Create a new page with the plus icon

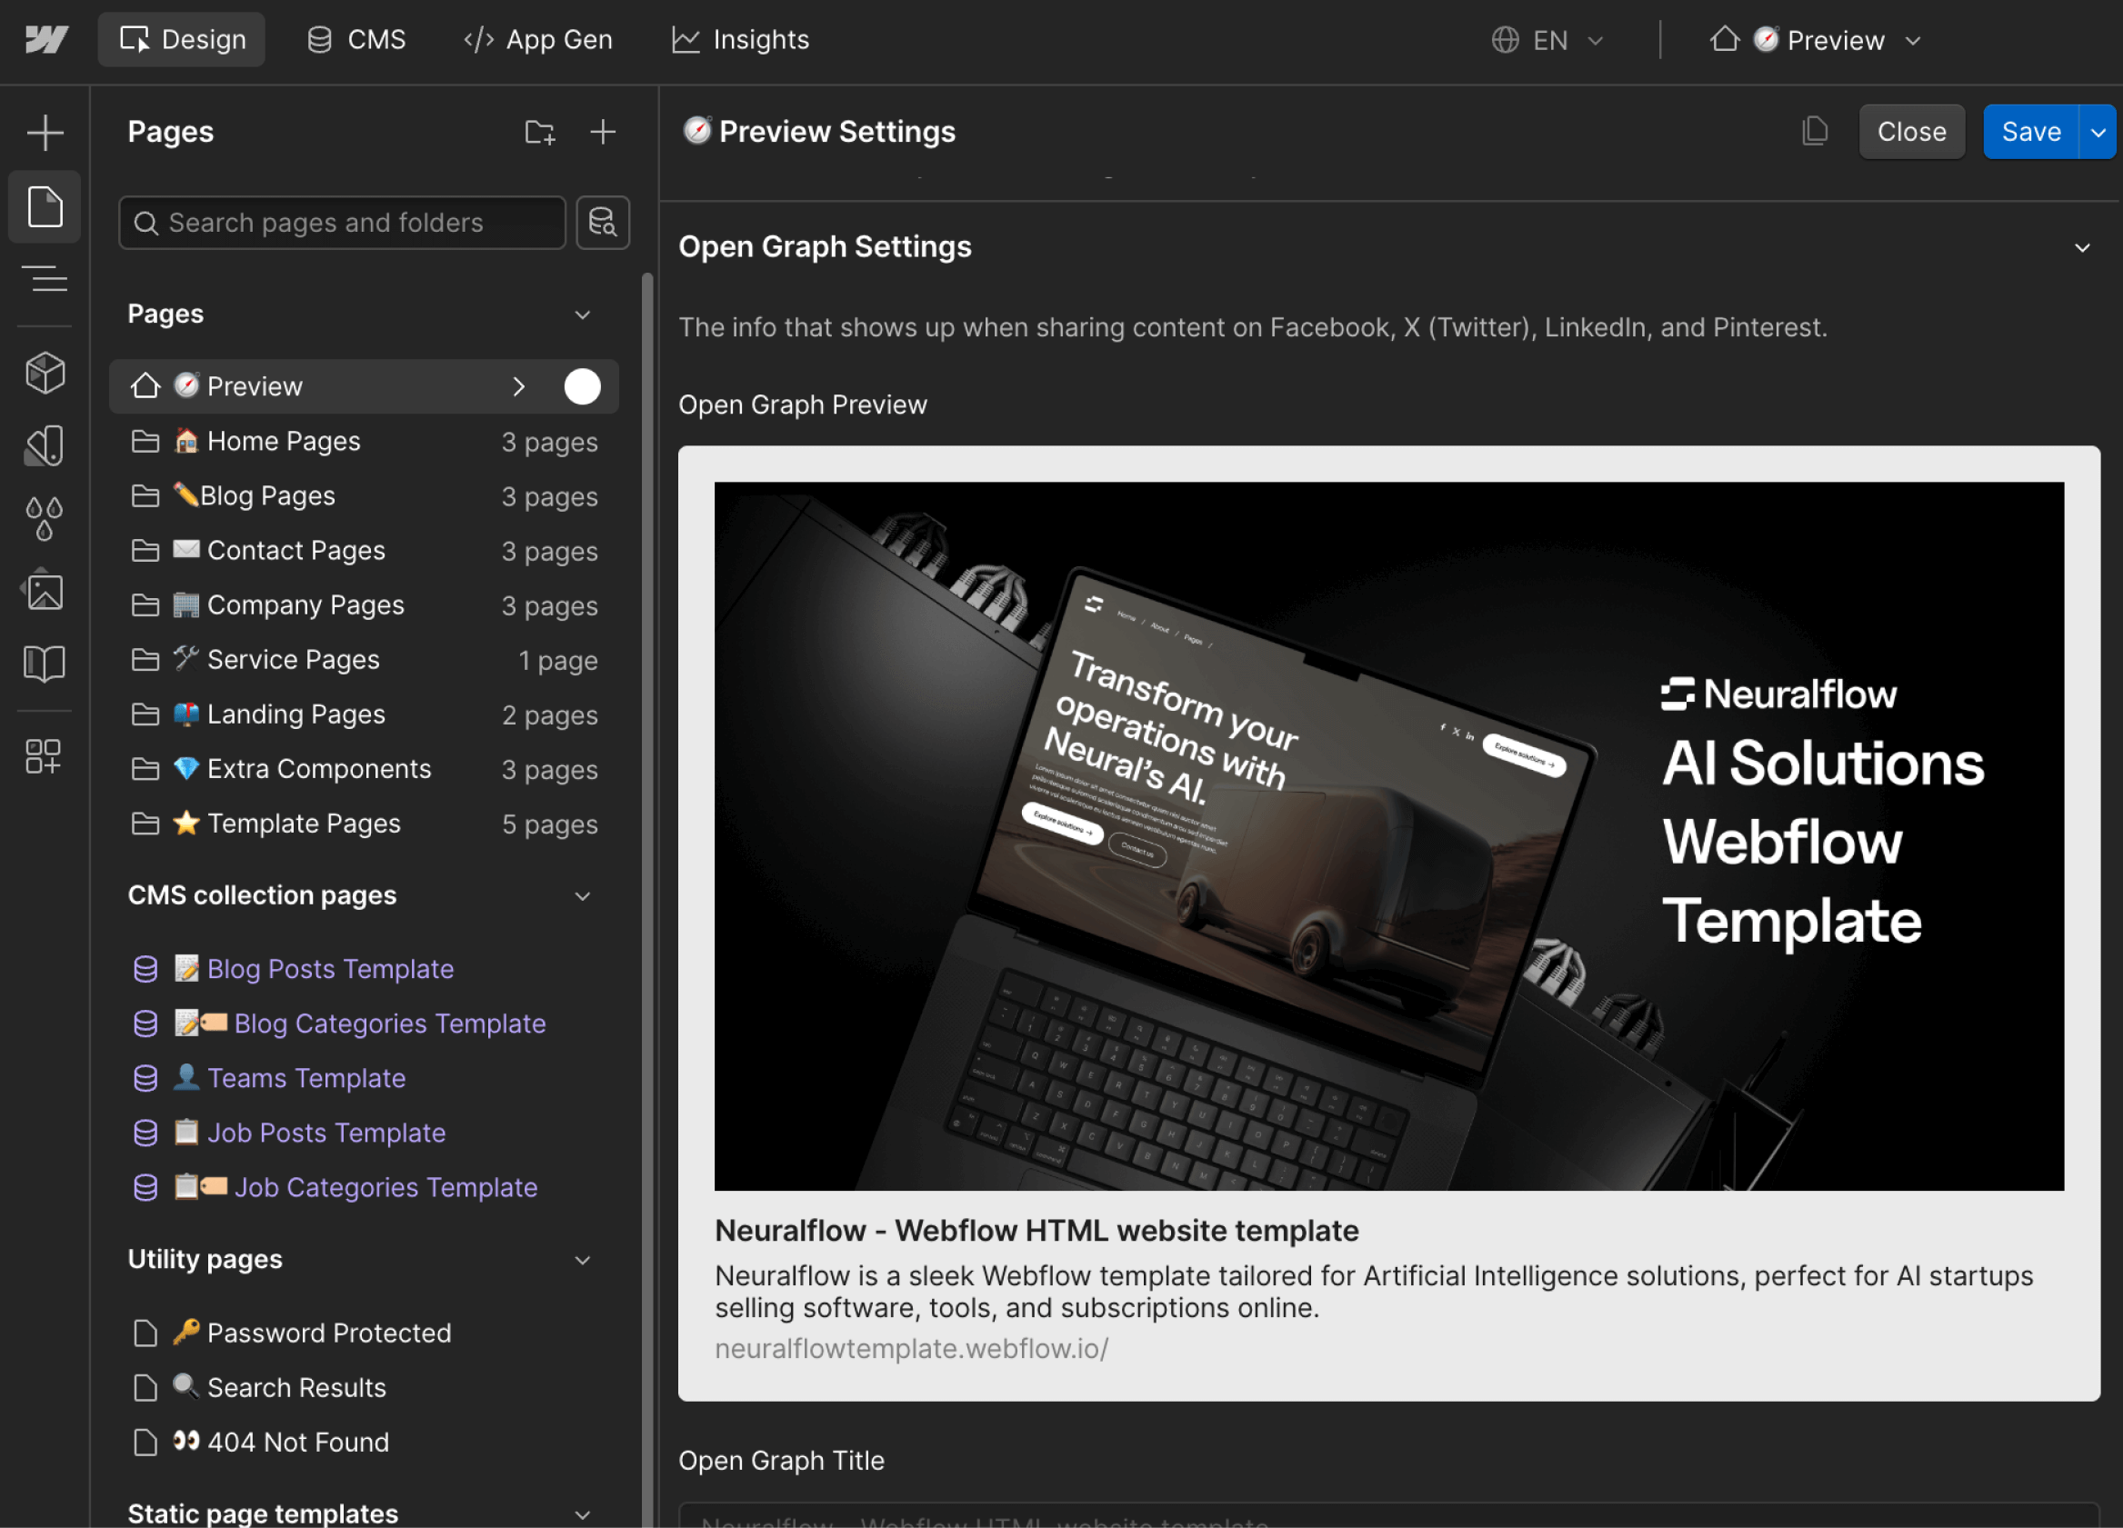point(603,132)
